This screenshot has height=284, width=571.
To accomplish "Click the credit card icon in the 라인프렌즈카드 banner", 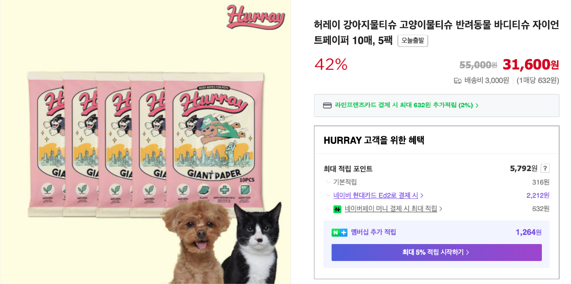I will (327, 106).
